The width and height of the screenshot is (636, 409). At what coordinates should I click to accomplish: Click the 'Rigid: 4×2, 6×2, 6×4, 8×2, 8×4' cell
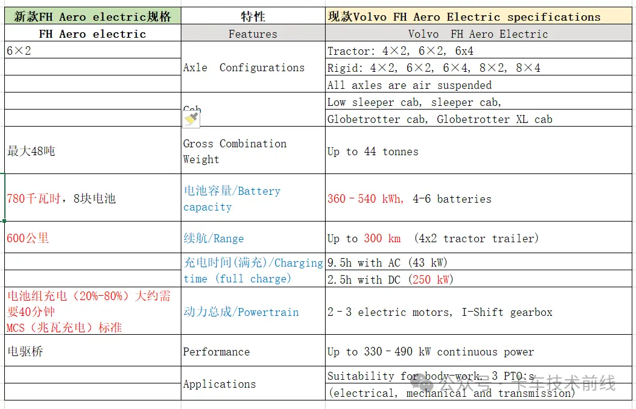(x=478, y=68)
